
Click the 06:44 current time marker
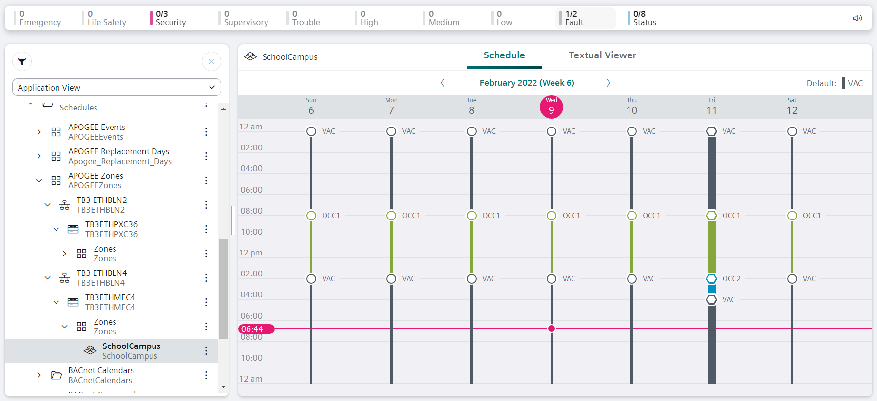pyautogui.click(x=256, y=329)
